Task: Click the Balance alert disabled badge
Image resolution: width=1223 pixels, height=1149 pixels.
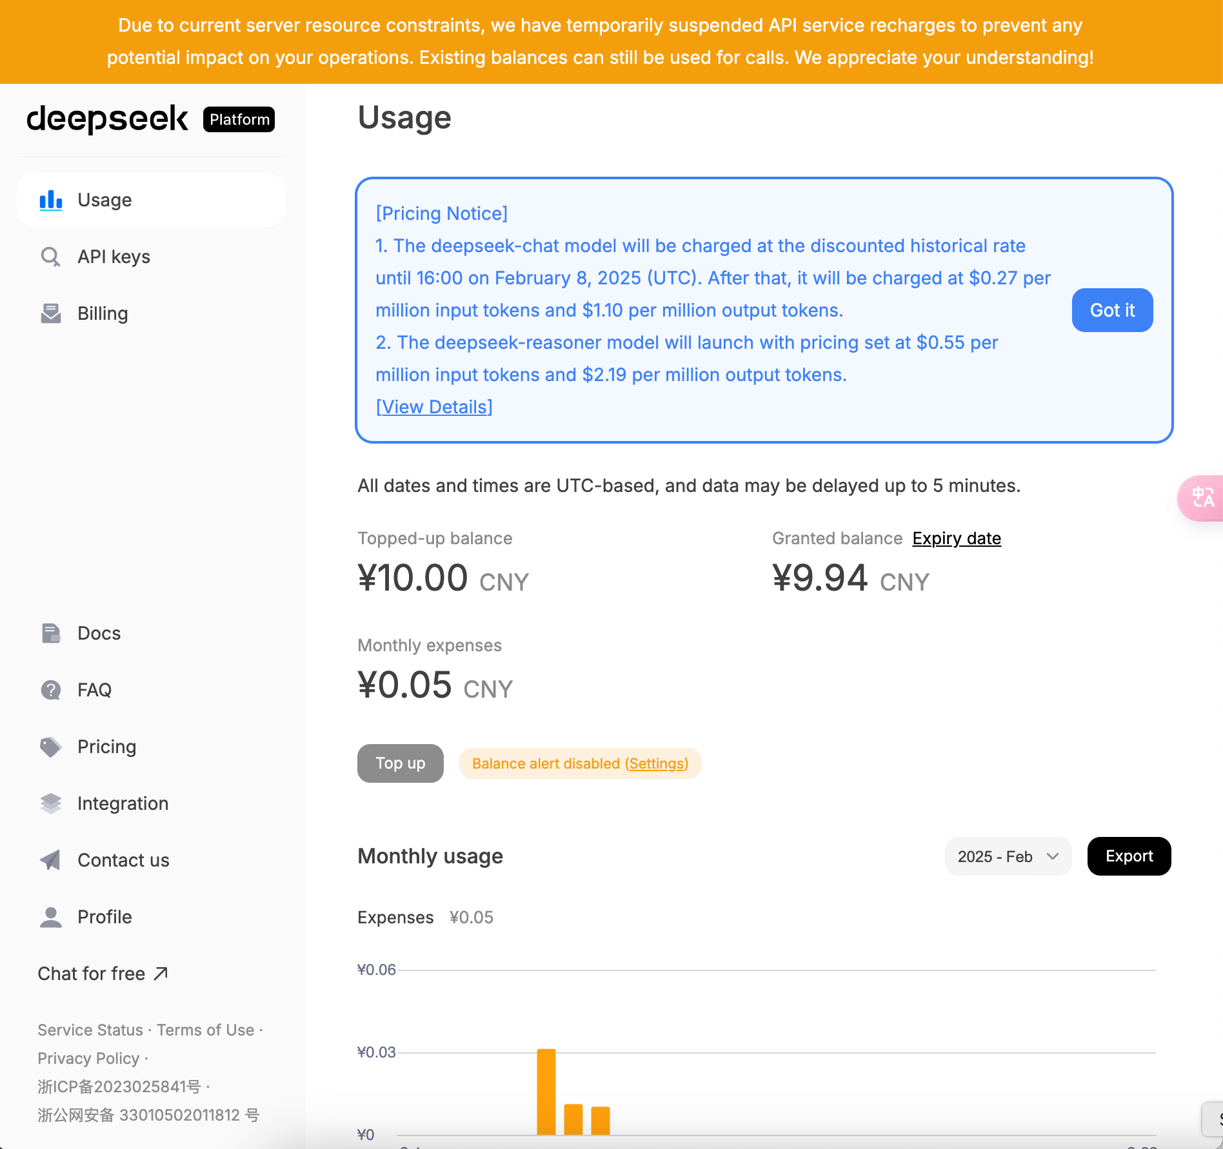Action: coord(580,763)
